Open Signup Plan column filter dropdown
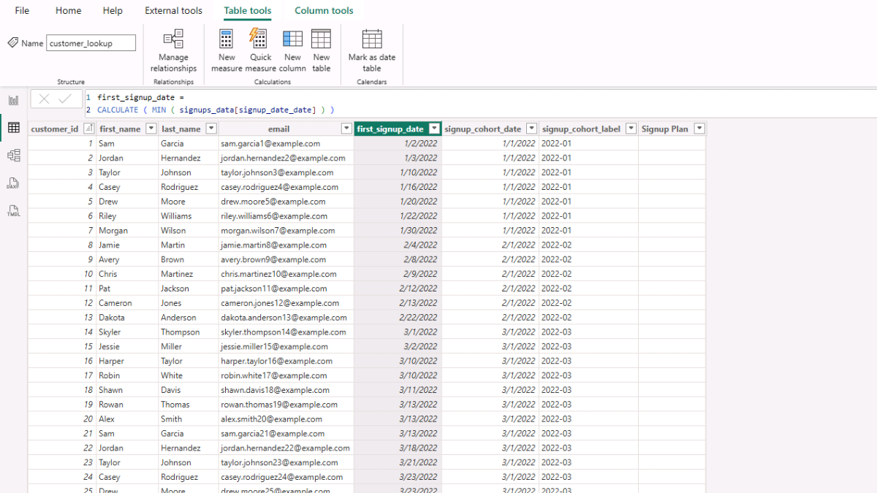 point(699,129)
